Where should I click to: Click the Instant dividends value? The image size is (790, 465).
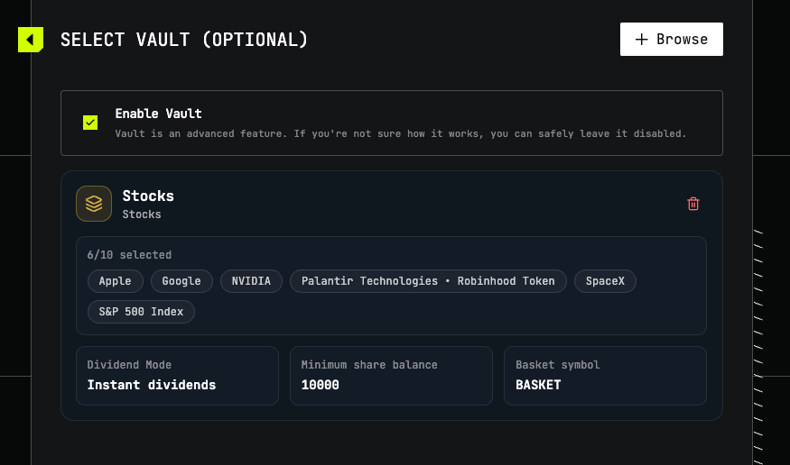click(151, 385)
